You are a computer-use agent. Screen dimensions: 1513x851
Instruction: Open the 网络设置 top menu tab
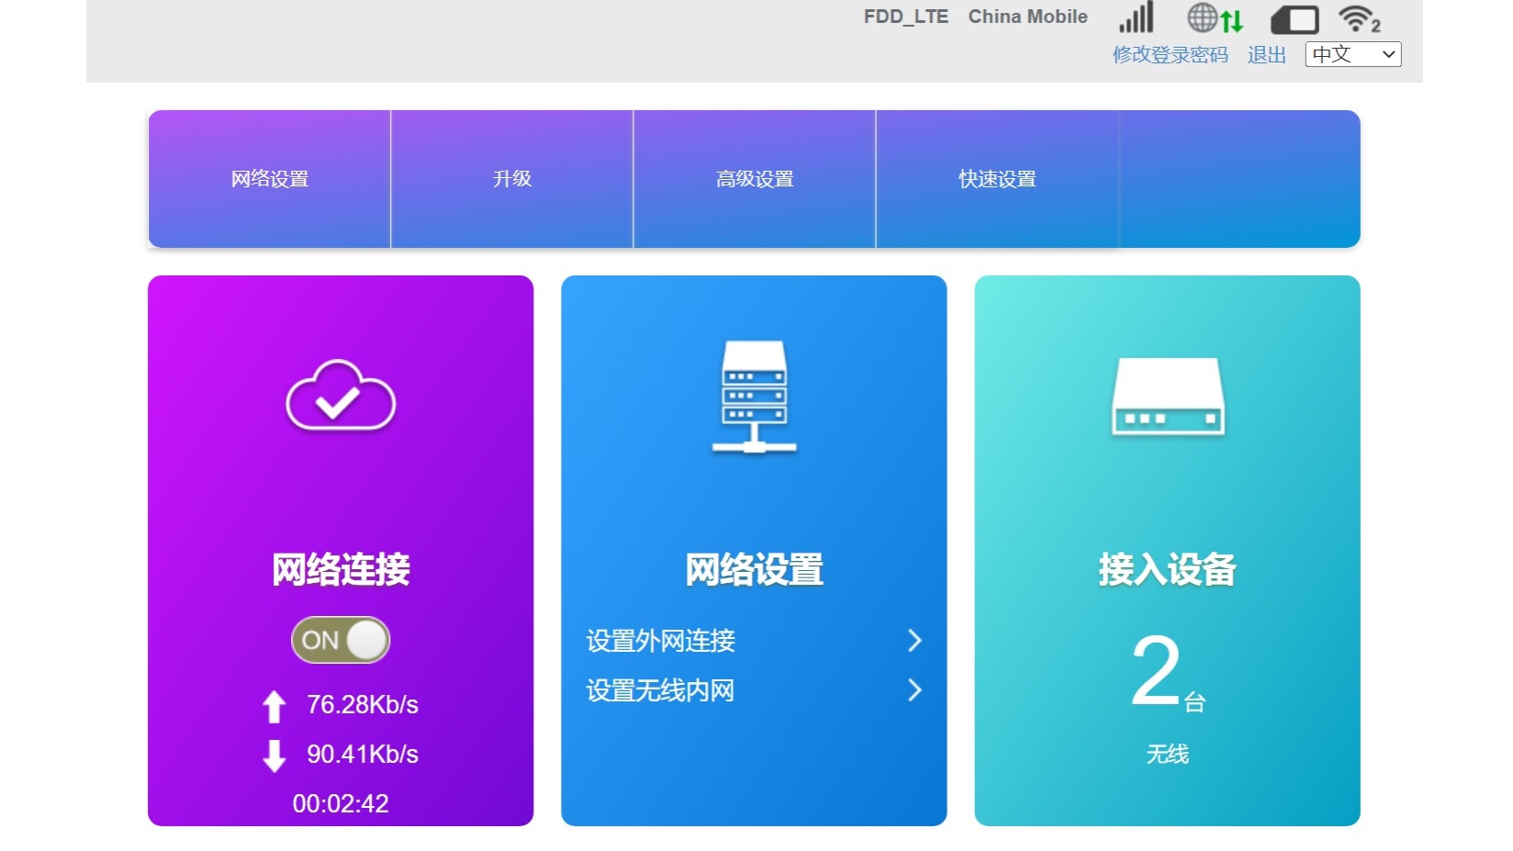[270, 179]
